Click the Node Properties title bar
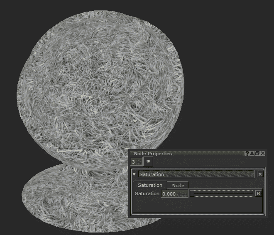This screenshot has height=235, width=274. click(187, 153)
